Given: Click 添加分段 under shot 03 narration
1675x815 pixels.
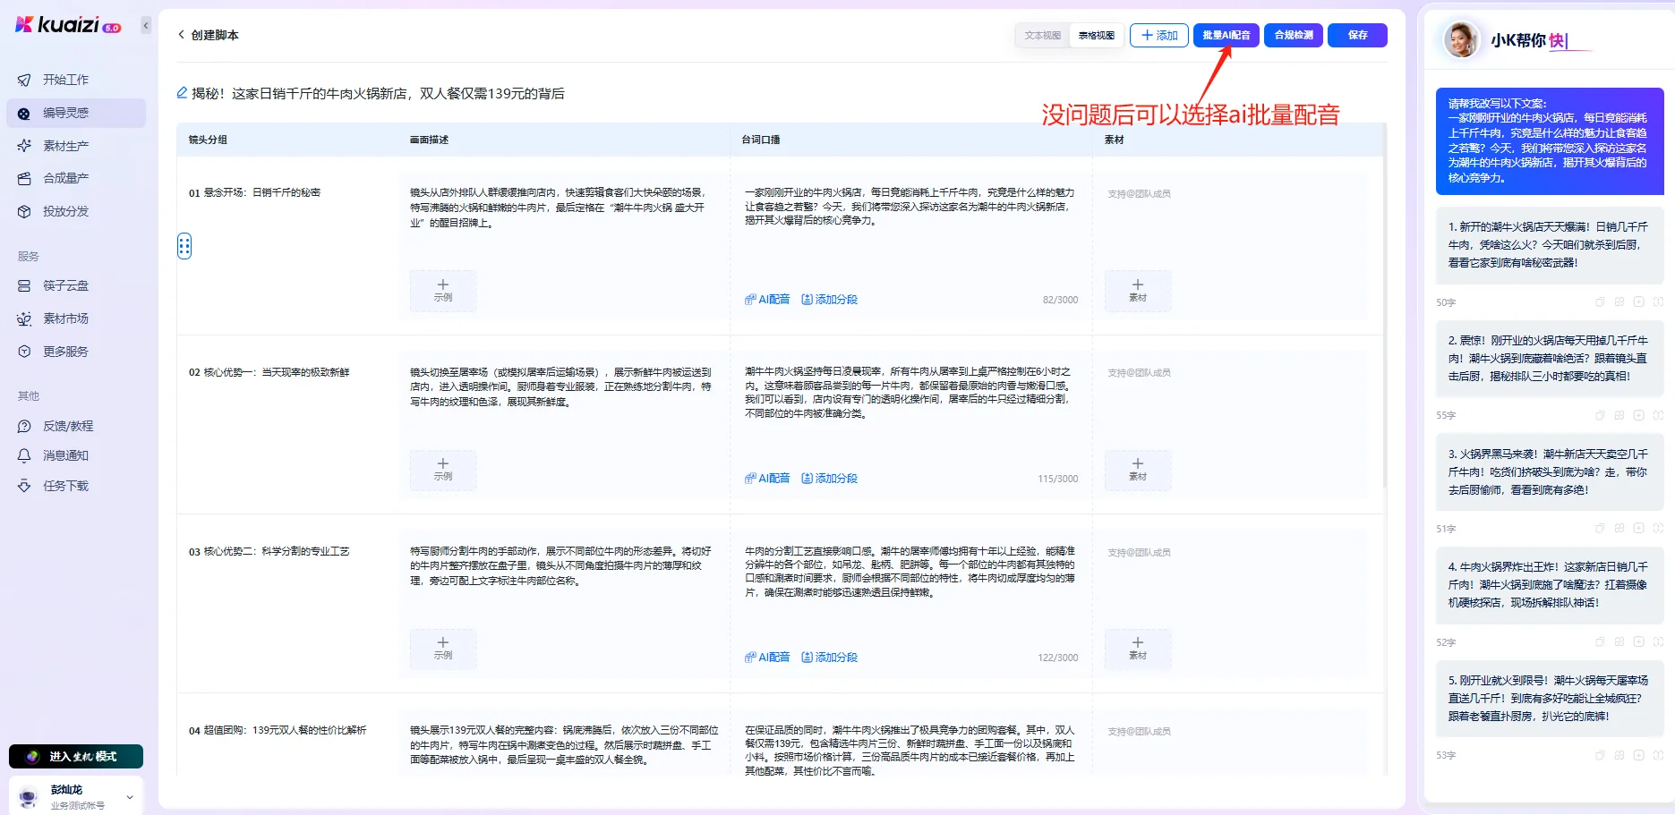Looking at the screenshot, I should pos(830,658).
